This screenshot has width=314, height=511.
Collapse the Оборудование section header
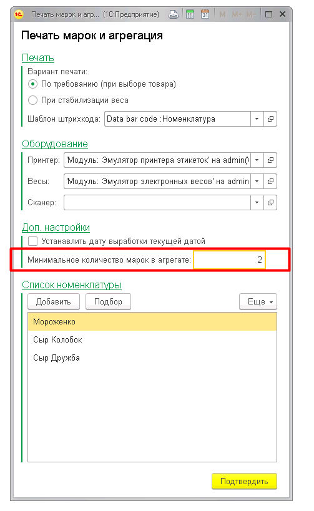click(x=55, y=144)
